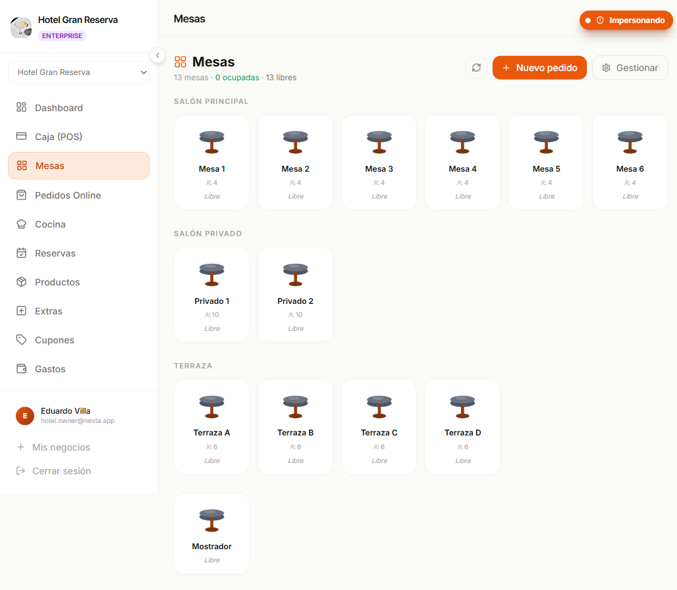Click the Productos box icon

(21, 282)
